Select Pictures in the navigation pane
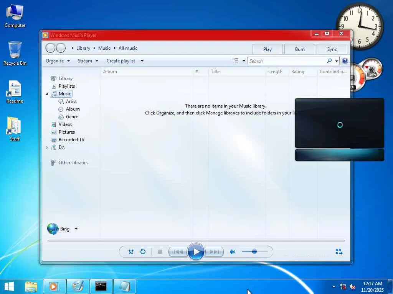 pos(63,132)
